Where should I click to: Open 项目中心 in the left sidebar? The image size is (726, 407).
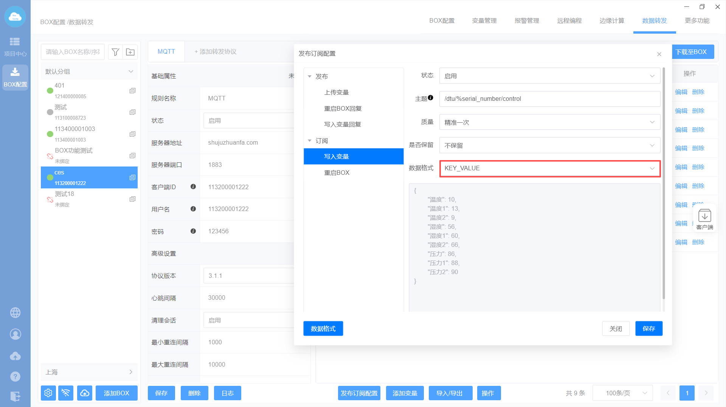[15, 46]
